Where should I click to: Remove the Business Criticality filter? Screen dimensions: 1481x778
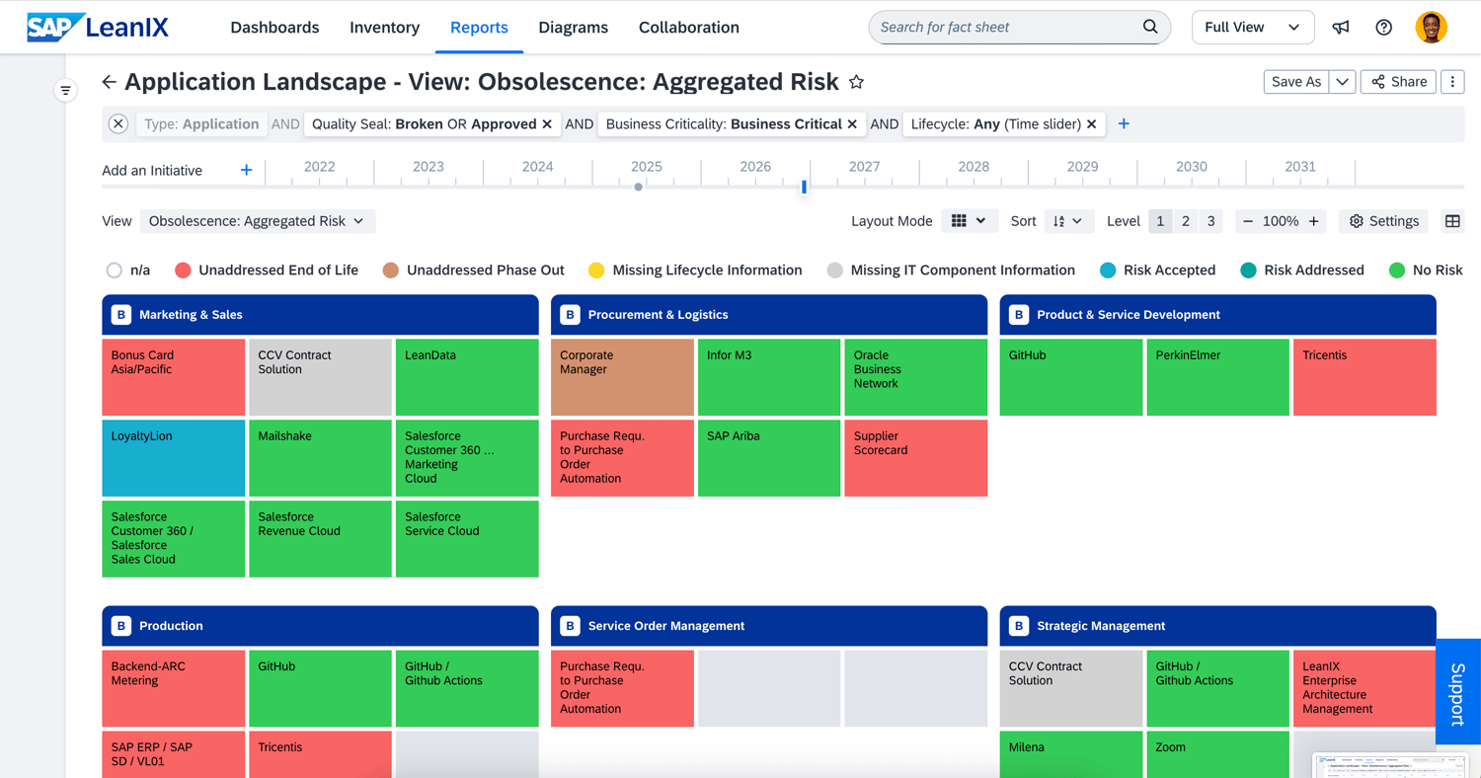(x=852, y=124)
